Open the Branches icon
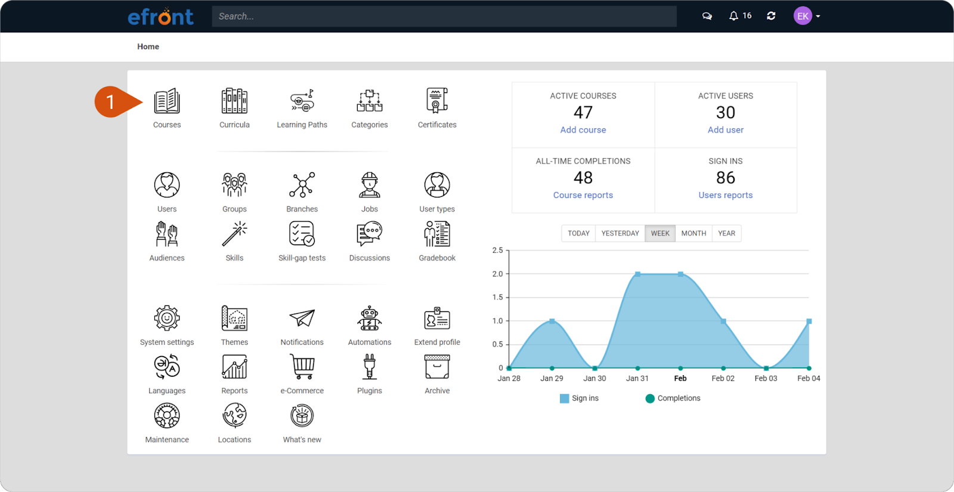The width and height of the screenshot is (954, 492). 302,185
